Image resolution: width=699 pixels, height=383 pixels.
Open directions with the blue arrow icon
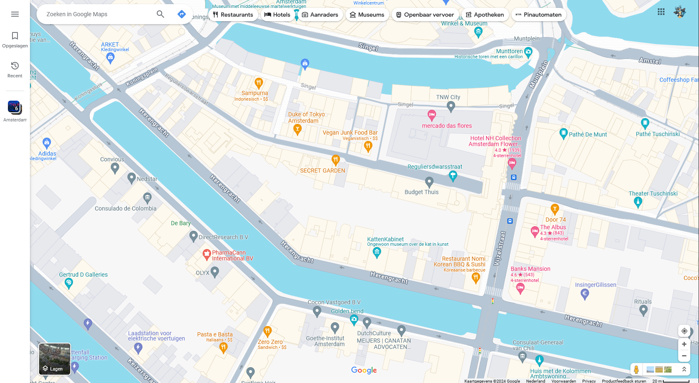click(182, 14)
